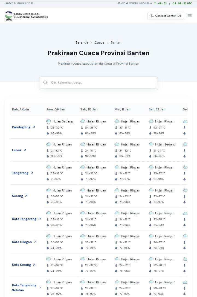This screenshot has height=297, width=197.
Task: Click arrow icon beside Lebak
Action: [x=25, y=150]
